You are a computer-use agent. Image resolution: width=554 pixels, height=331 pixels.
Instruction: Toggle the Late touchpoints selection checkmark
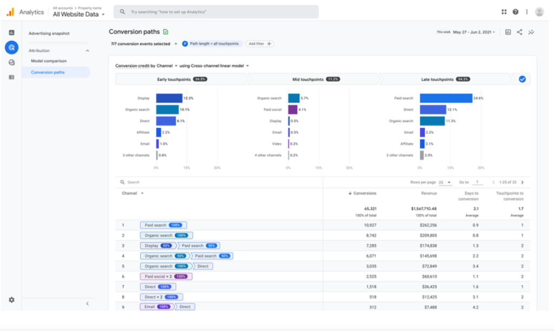click(x=521, y=79)
